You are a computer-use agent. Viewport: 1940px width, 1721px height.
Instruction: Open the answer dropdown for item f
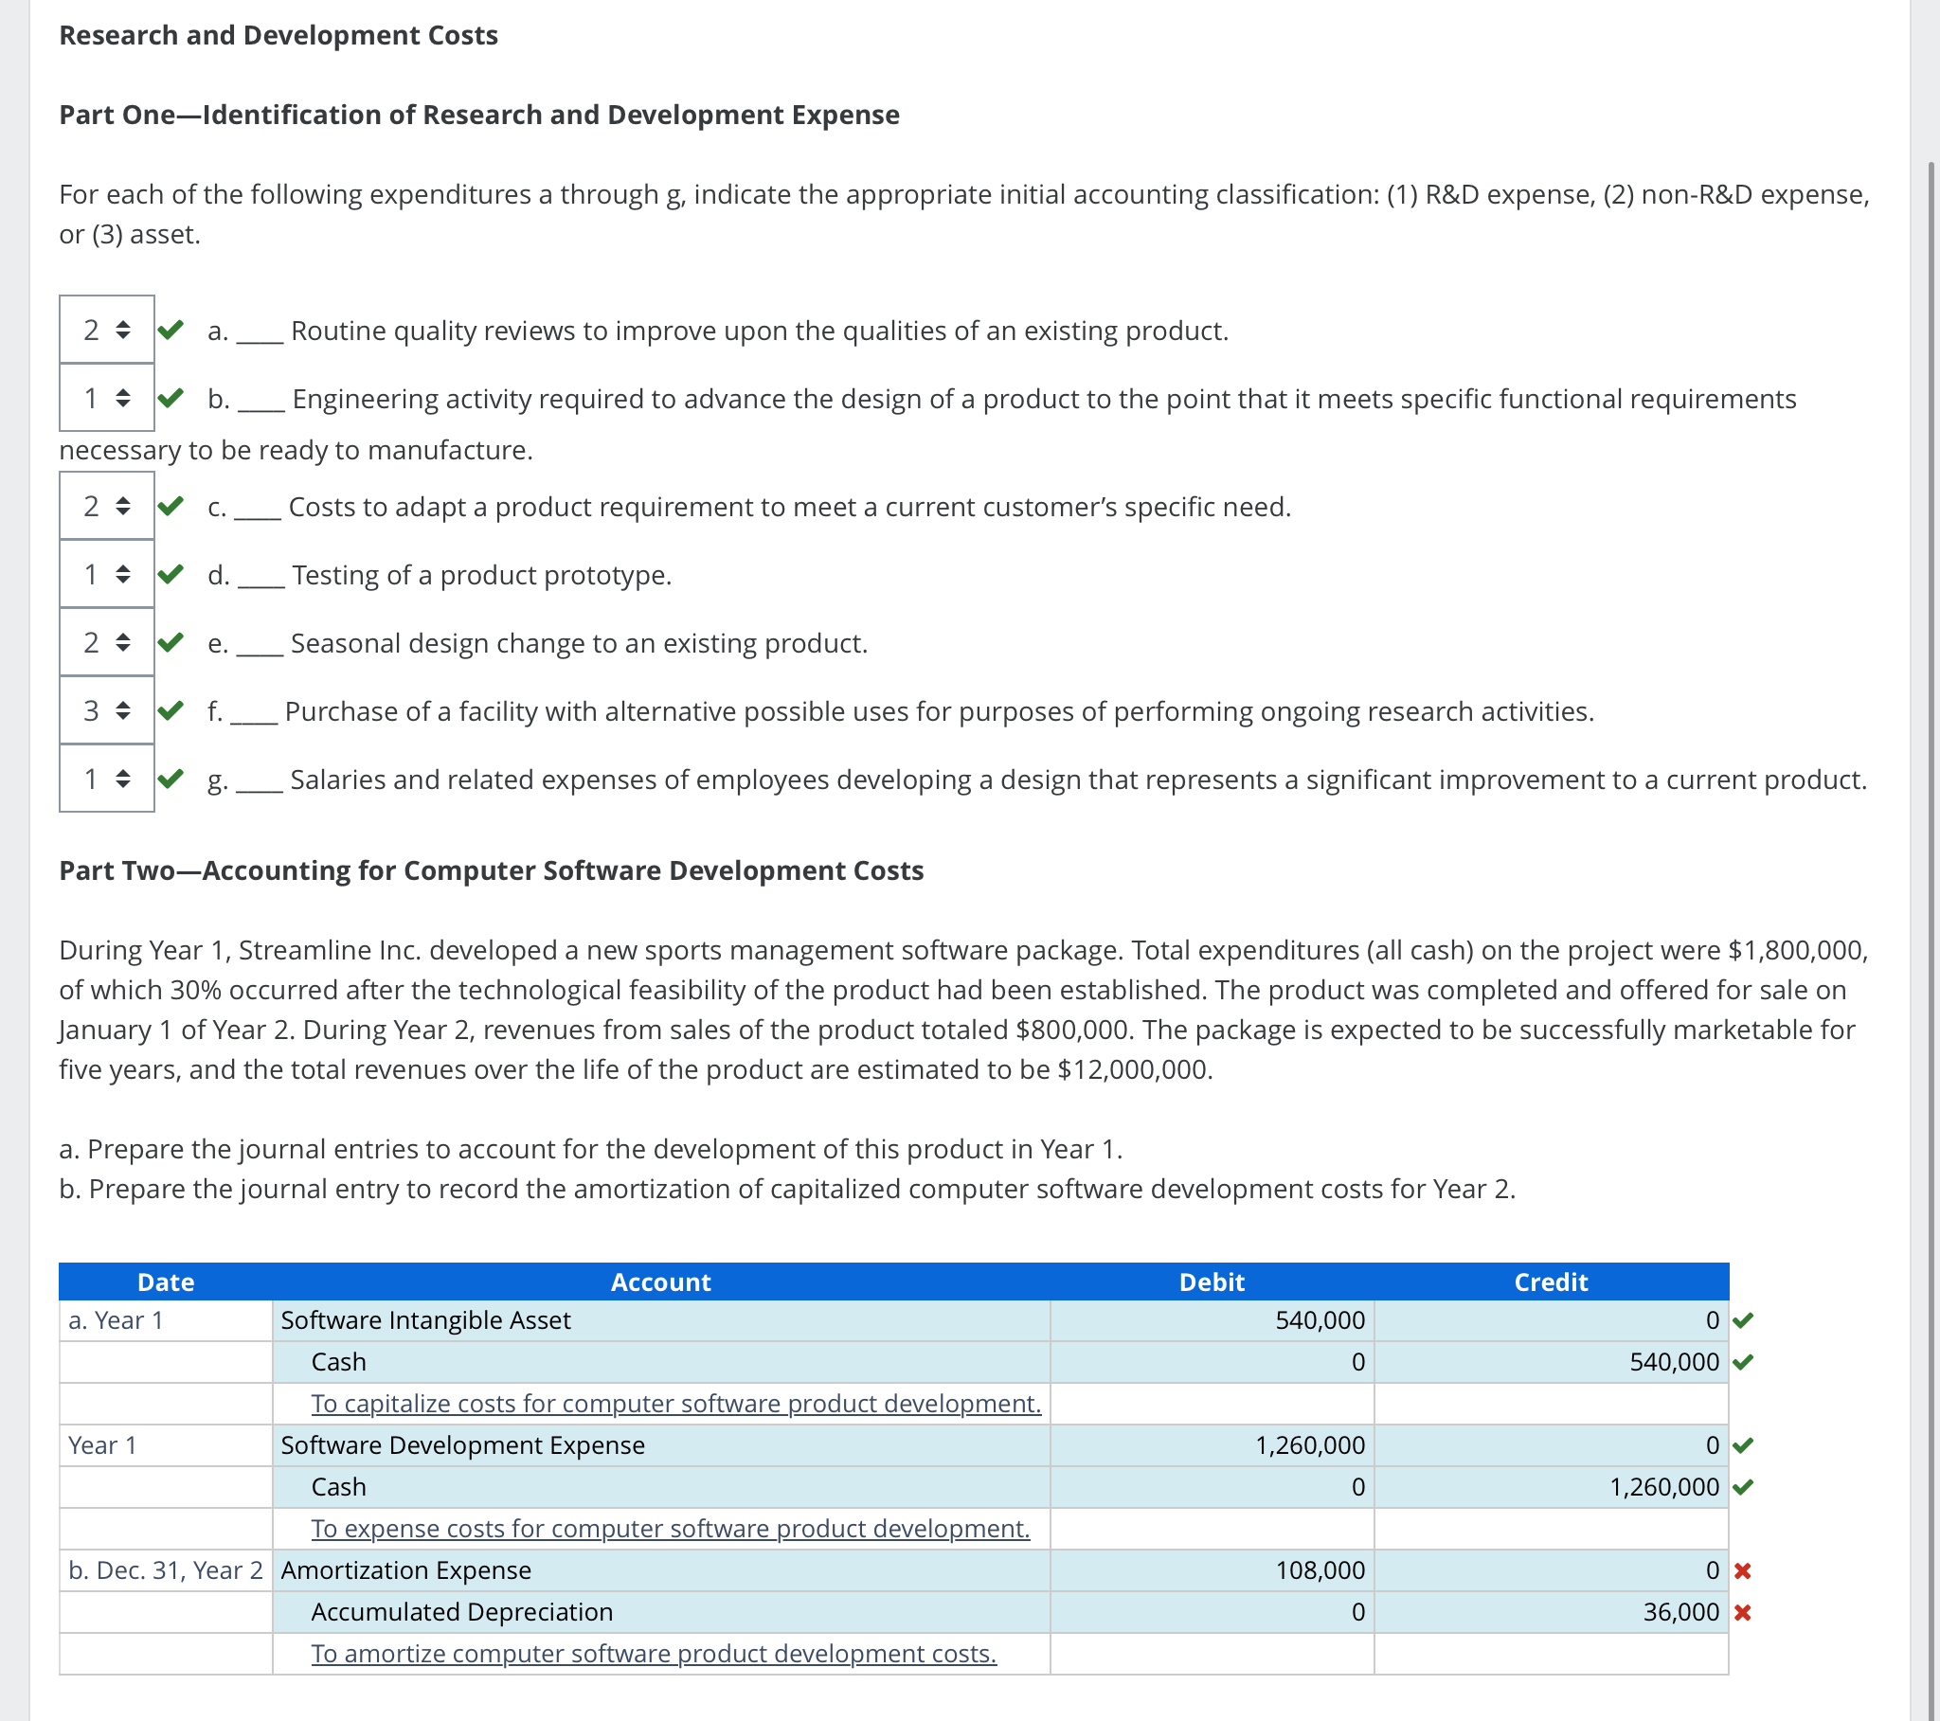pyautogui.click(x=106, y=710)
